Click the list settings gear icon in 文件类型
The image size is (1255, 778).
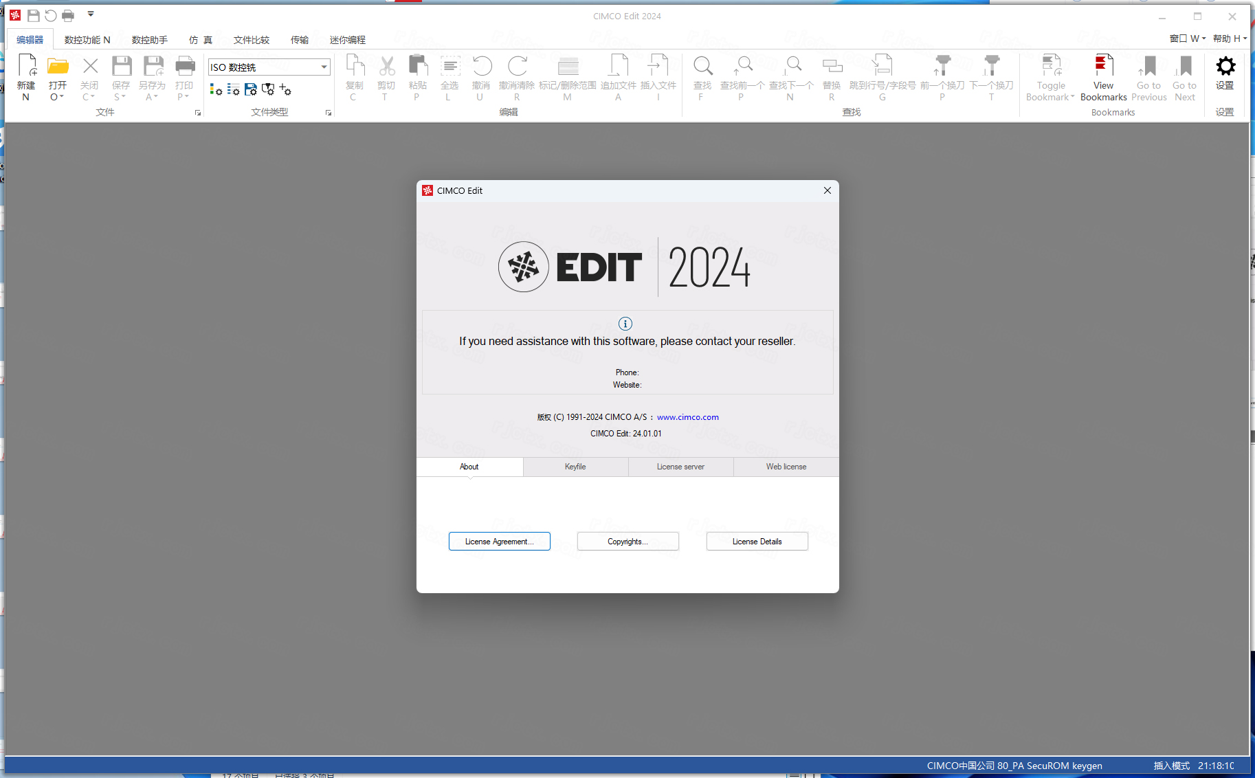[x=233, y=89]
